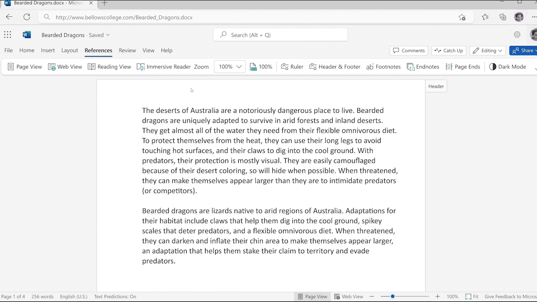Enable Dark Mode
The width and height of the screenshot is (537, 302).
(507, 67)
